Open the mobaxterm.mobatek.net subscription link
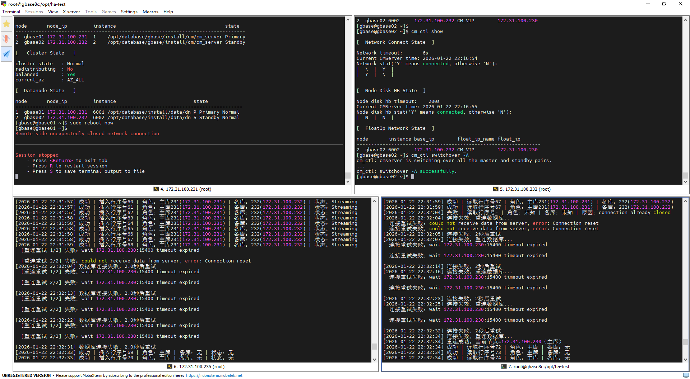 coord(214,375)
